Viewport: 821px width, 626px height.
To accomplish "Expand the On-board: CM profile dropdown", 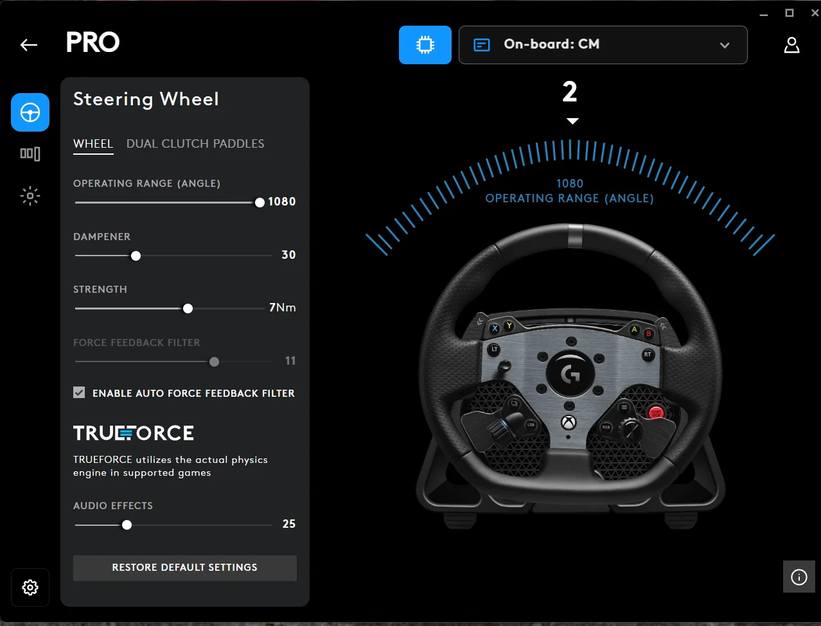I will coord(603,45).
